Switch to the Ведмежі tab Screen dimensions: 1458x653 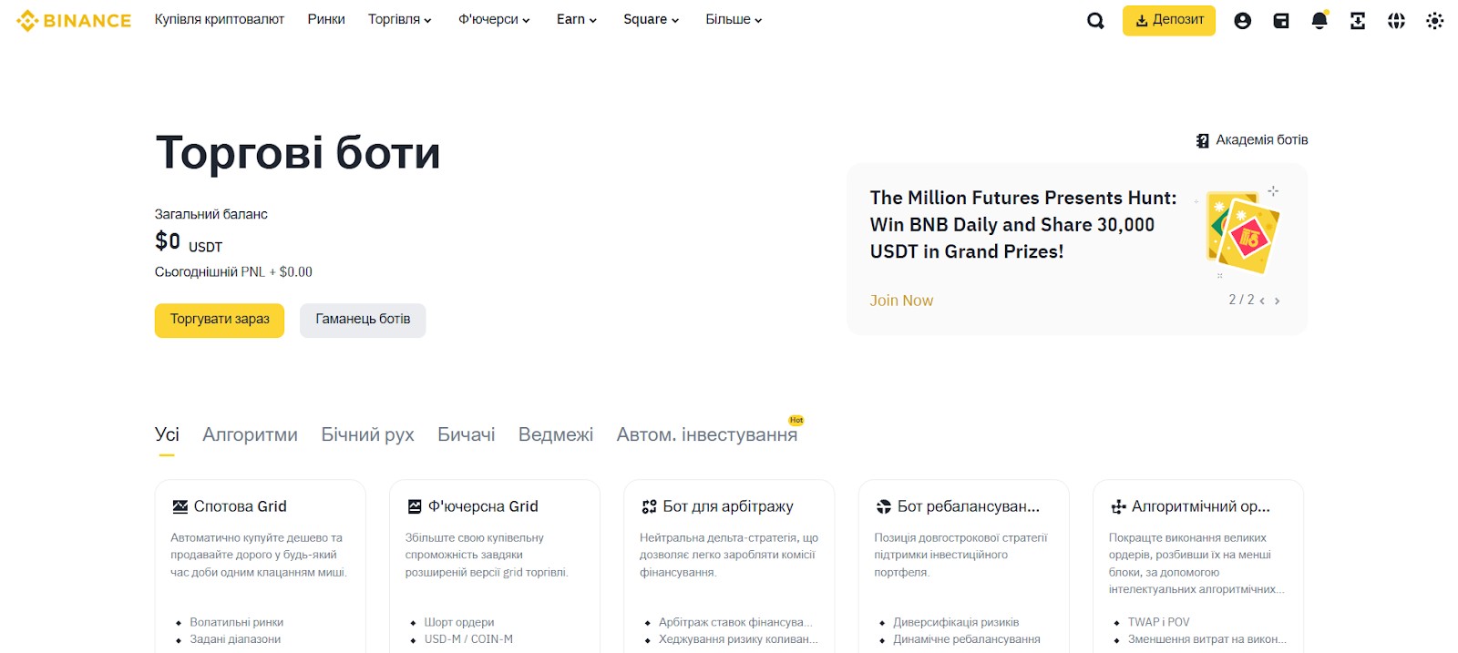556,434
